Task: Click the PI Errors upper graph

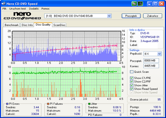Action: click(67, 46)
